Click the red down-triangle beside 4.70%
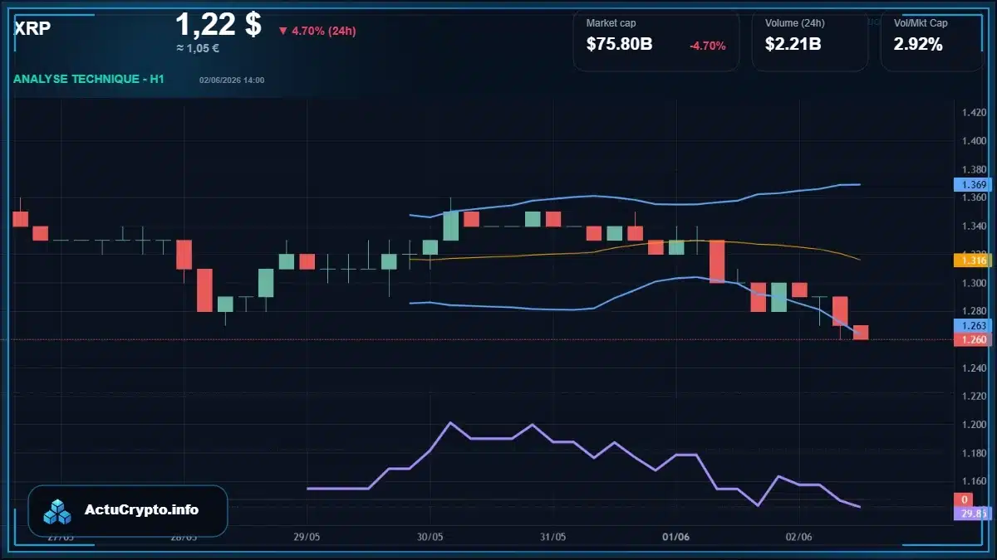This screenshot has height=560, width=997. coord(282,32)
